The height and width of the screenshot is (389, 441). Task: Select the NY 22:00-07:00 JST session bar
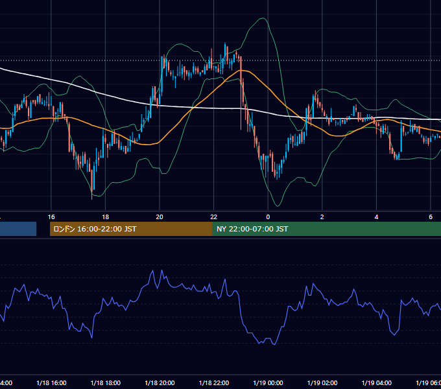(326, 229)
